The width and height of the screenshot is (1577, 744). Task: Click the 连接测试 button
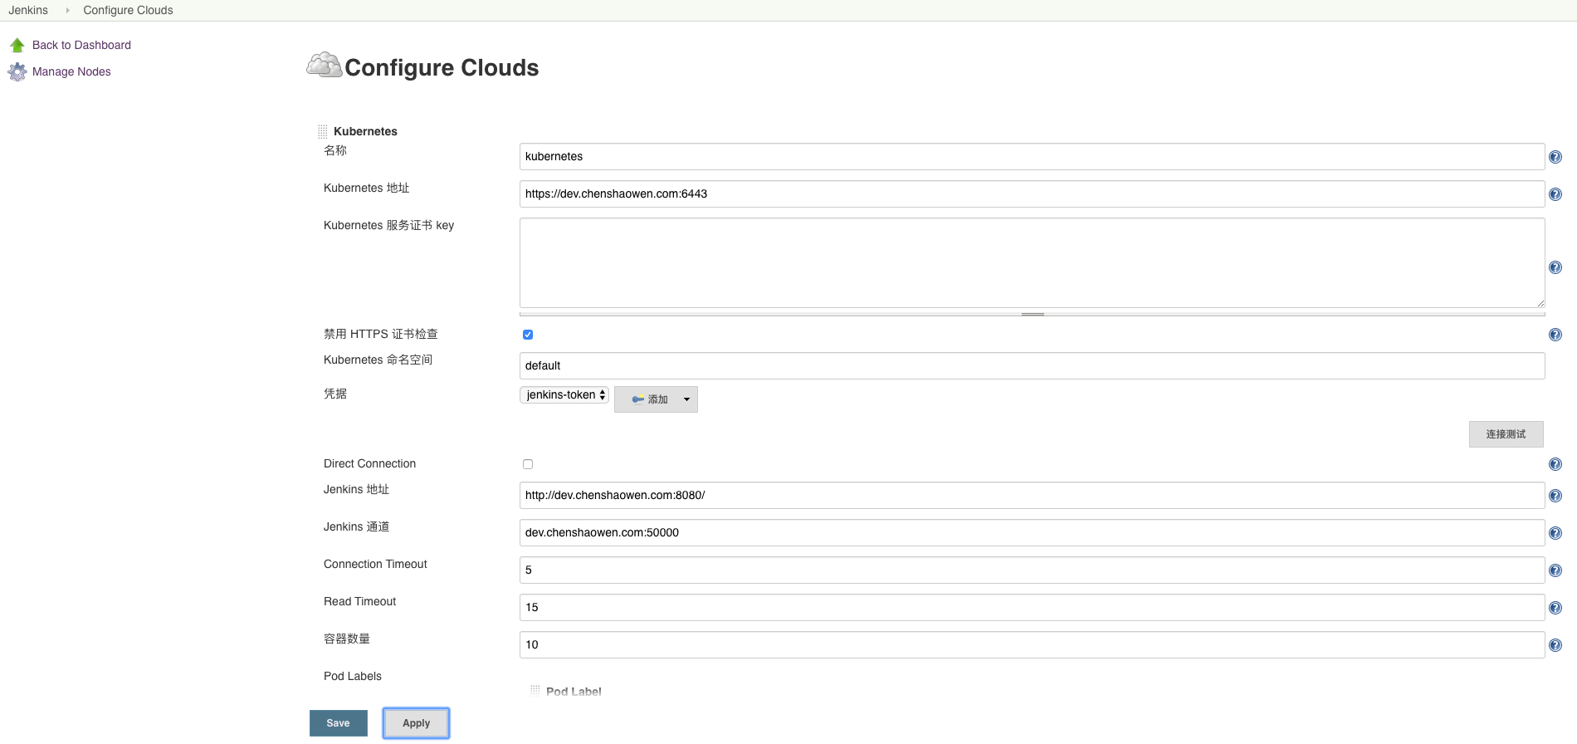(x=1506, y=434)
